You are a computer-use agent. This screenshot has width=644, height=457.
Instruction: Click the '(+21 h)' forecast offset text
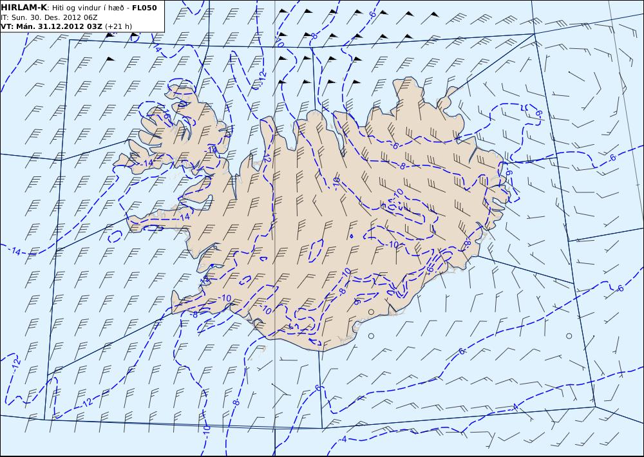coord(118,26)
